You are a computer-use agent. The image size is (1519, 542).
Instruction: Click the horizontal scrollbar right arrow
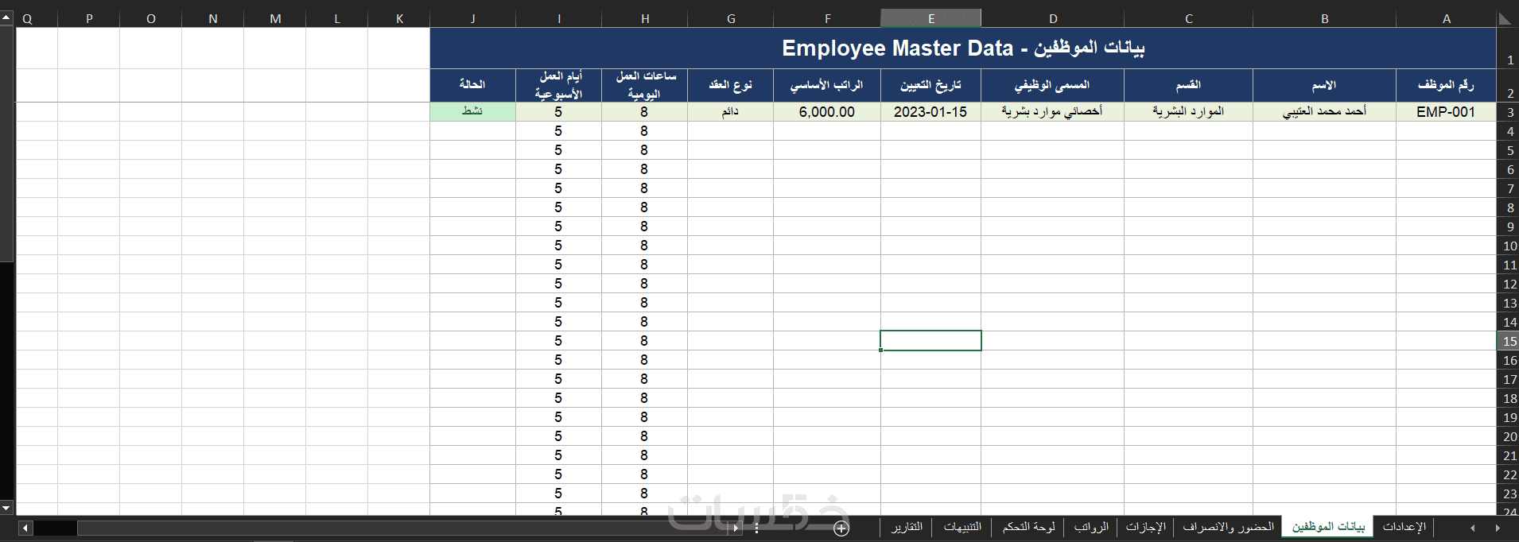click(x=736, y=528)
